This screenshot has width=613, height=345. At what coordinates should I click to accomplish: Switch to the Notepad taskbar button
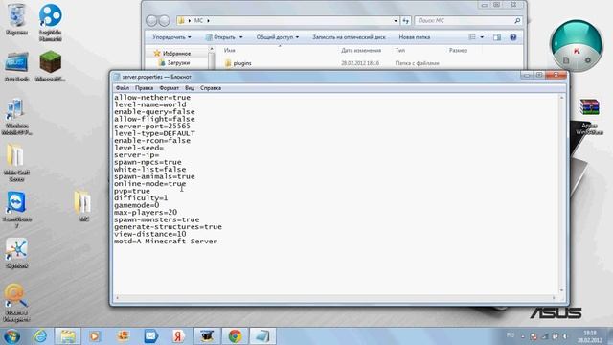pos(262,336)
